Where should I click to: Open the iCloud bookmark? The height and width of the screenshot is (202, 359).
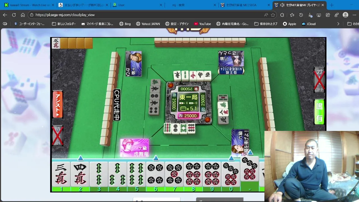tap(309, 24)
